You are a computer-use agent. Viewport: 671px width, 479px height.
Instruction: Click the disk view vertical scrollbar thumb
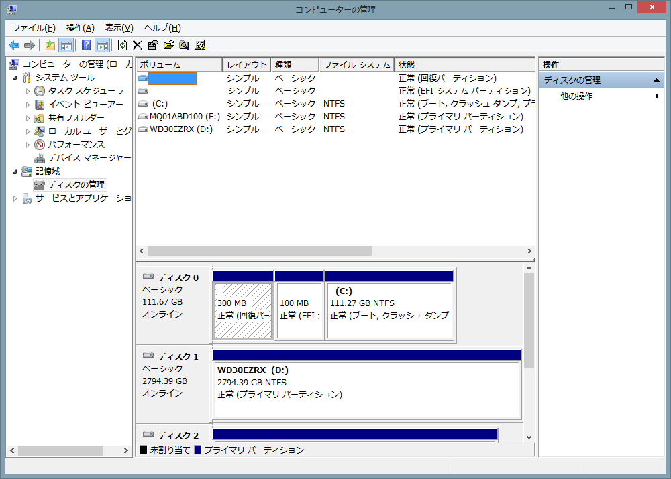(x=529, y=321)
